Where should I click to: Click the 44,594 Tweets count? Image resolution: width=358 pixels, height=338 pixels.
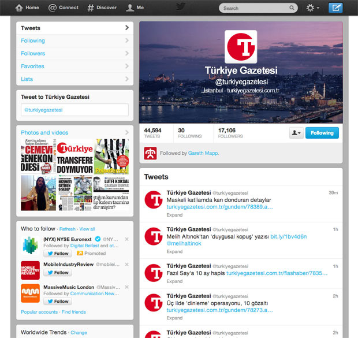click(x=152, y=133)
